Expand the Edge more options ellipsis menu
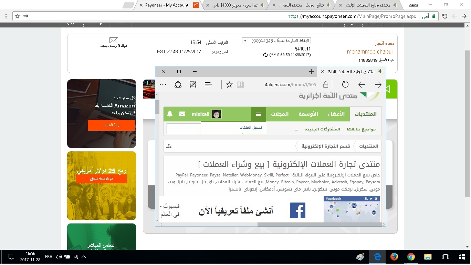The width and height of the screenshot is (471, 265). pos(163,84)
